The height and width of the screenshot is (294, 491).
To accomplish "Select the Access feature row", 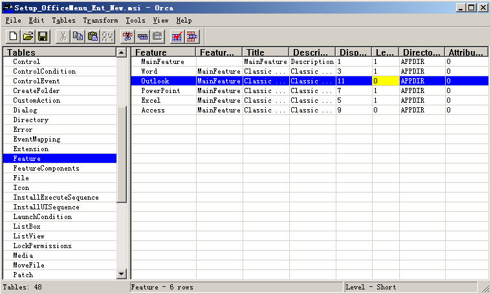I will pos(310,110).
